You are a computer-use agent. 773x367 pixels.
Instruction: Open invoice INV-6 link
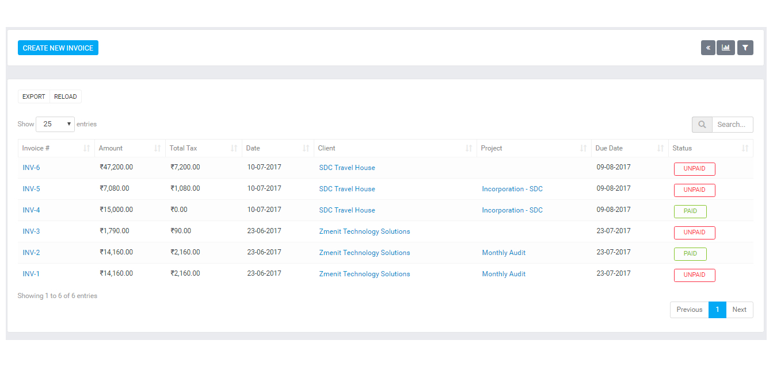(x=31, y=168)
